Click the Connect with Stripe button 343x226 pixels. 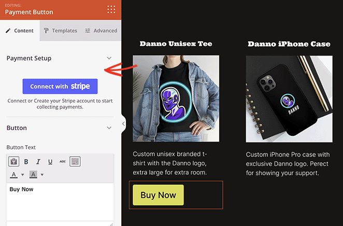60,87
